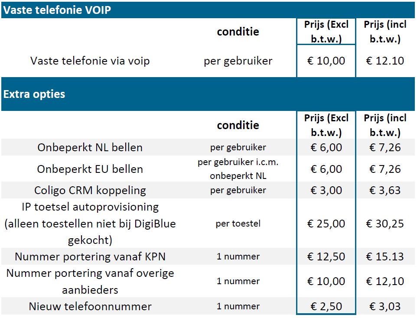Click the 'Coligo CRM koppeling' entry
Viewport: 417px width, 318px height.
pyautogui.click(x=90, y=190)
